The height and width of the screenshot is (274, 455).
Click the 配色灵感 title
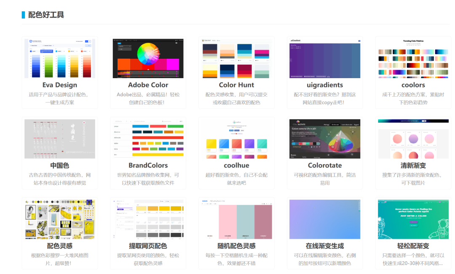(60, 246)
